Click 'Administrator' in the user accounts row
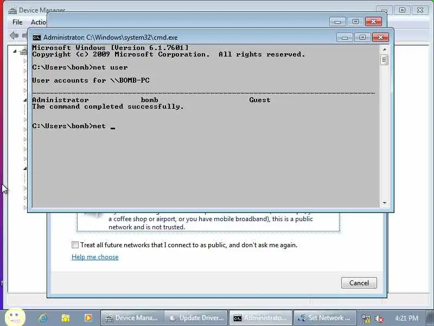This screenshot has height=326, width=434. (60, 100)
